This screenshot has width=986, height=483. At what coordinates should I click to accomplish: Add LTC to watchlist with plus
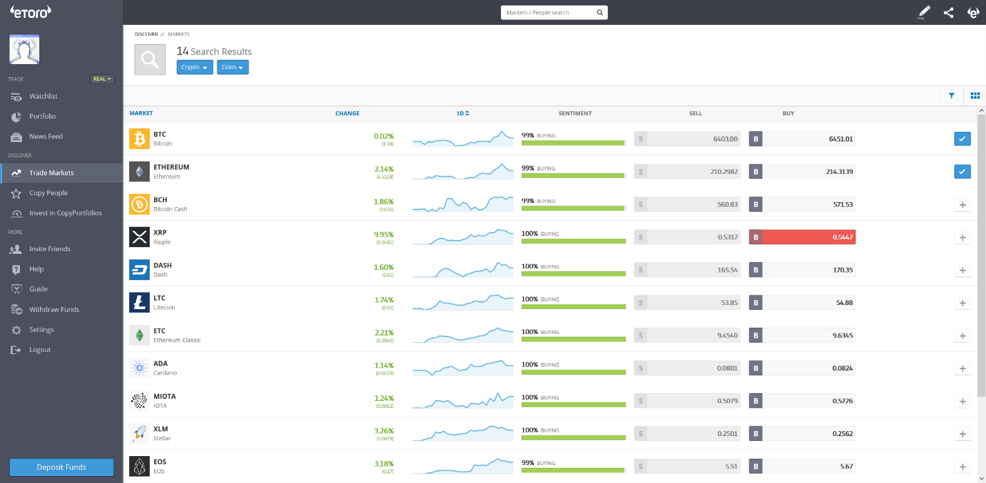(963, 303)
